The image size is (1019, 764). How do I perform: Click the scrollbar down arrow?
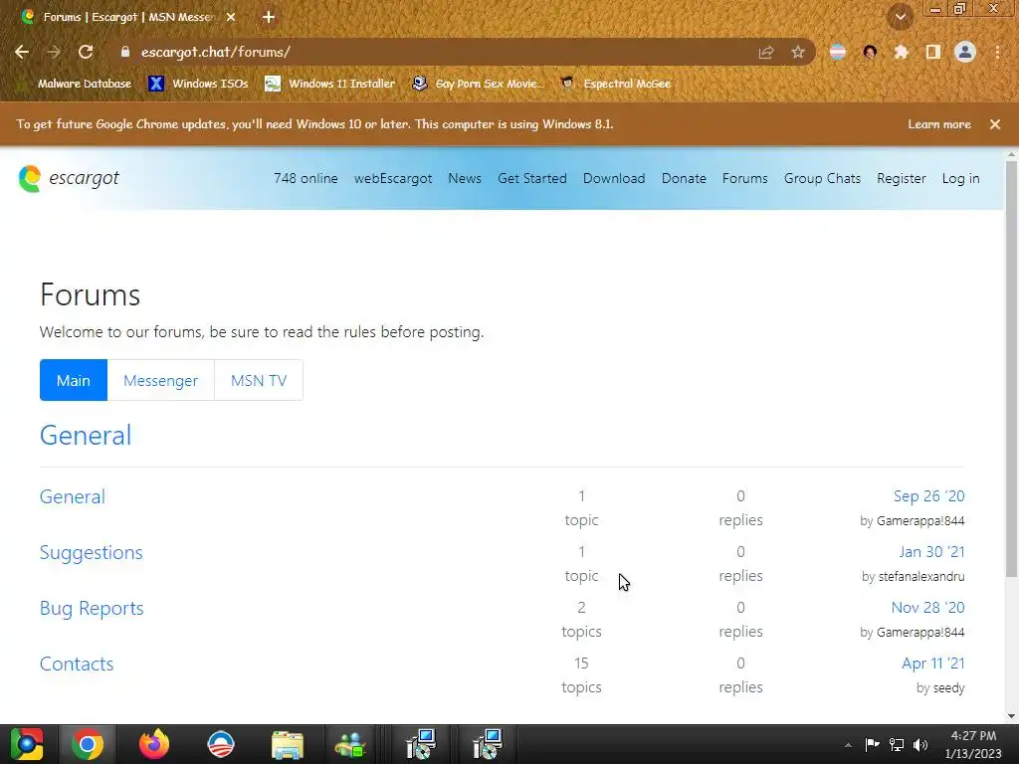pyautogui.click(x=1011, y=716)
